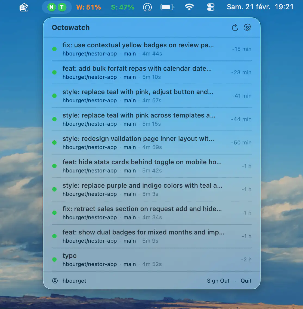
Task: Click status dot for 'add bulk forfait repas' run
Action: tap(55, 72)
